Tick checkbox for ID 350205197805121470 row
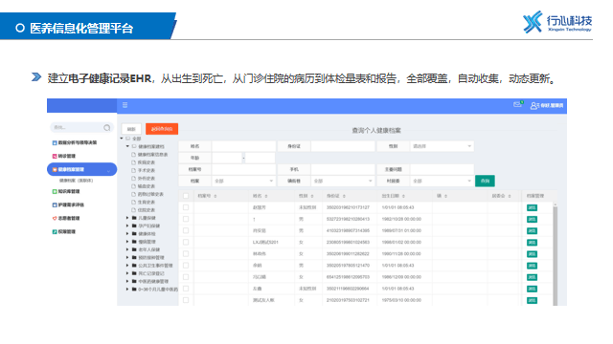This screenshot has width=613, height=344. click(x=186, y=266)
